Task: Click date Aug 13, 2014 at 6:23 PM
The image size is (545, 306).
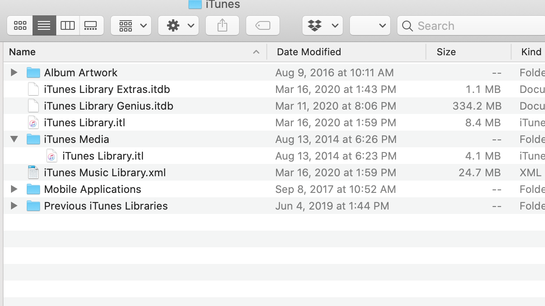Action: tap(336, 156)
